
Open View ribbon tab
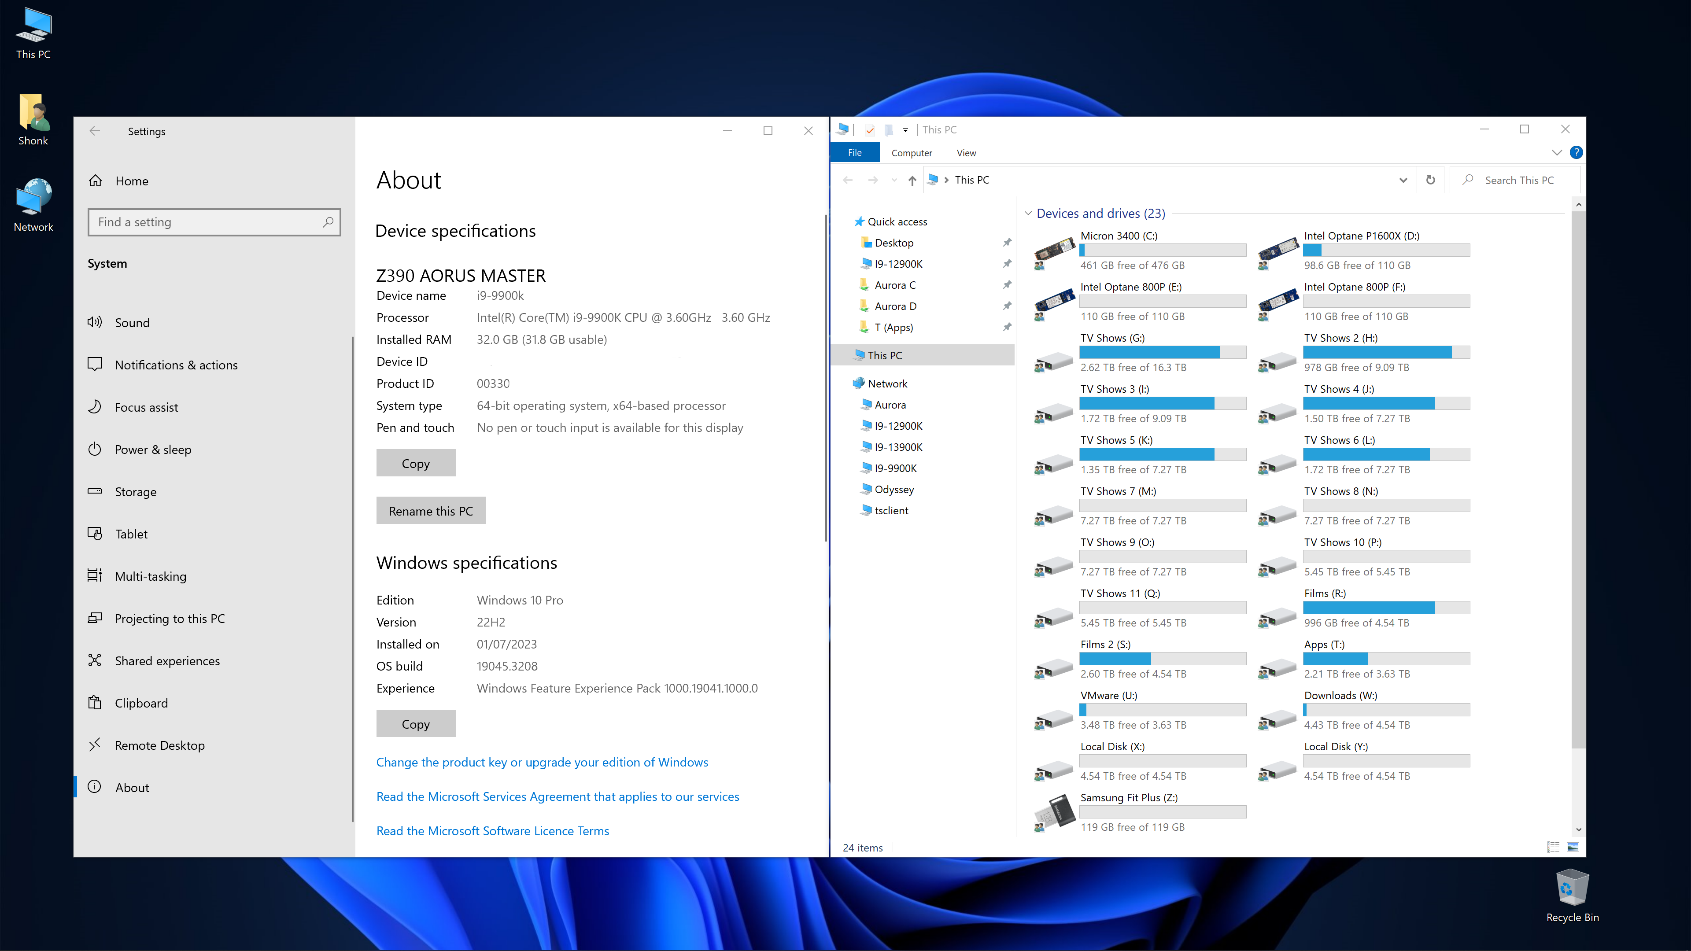966,152
